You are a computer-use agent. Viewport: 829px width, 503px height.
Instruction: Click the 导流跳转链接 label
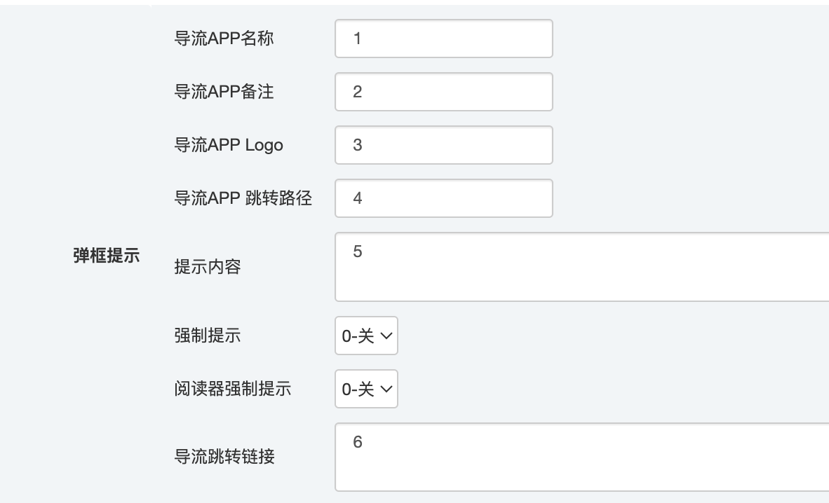point(224,457)
